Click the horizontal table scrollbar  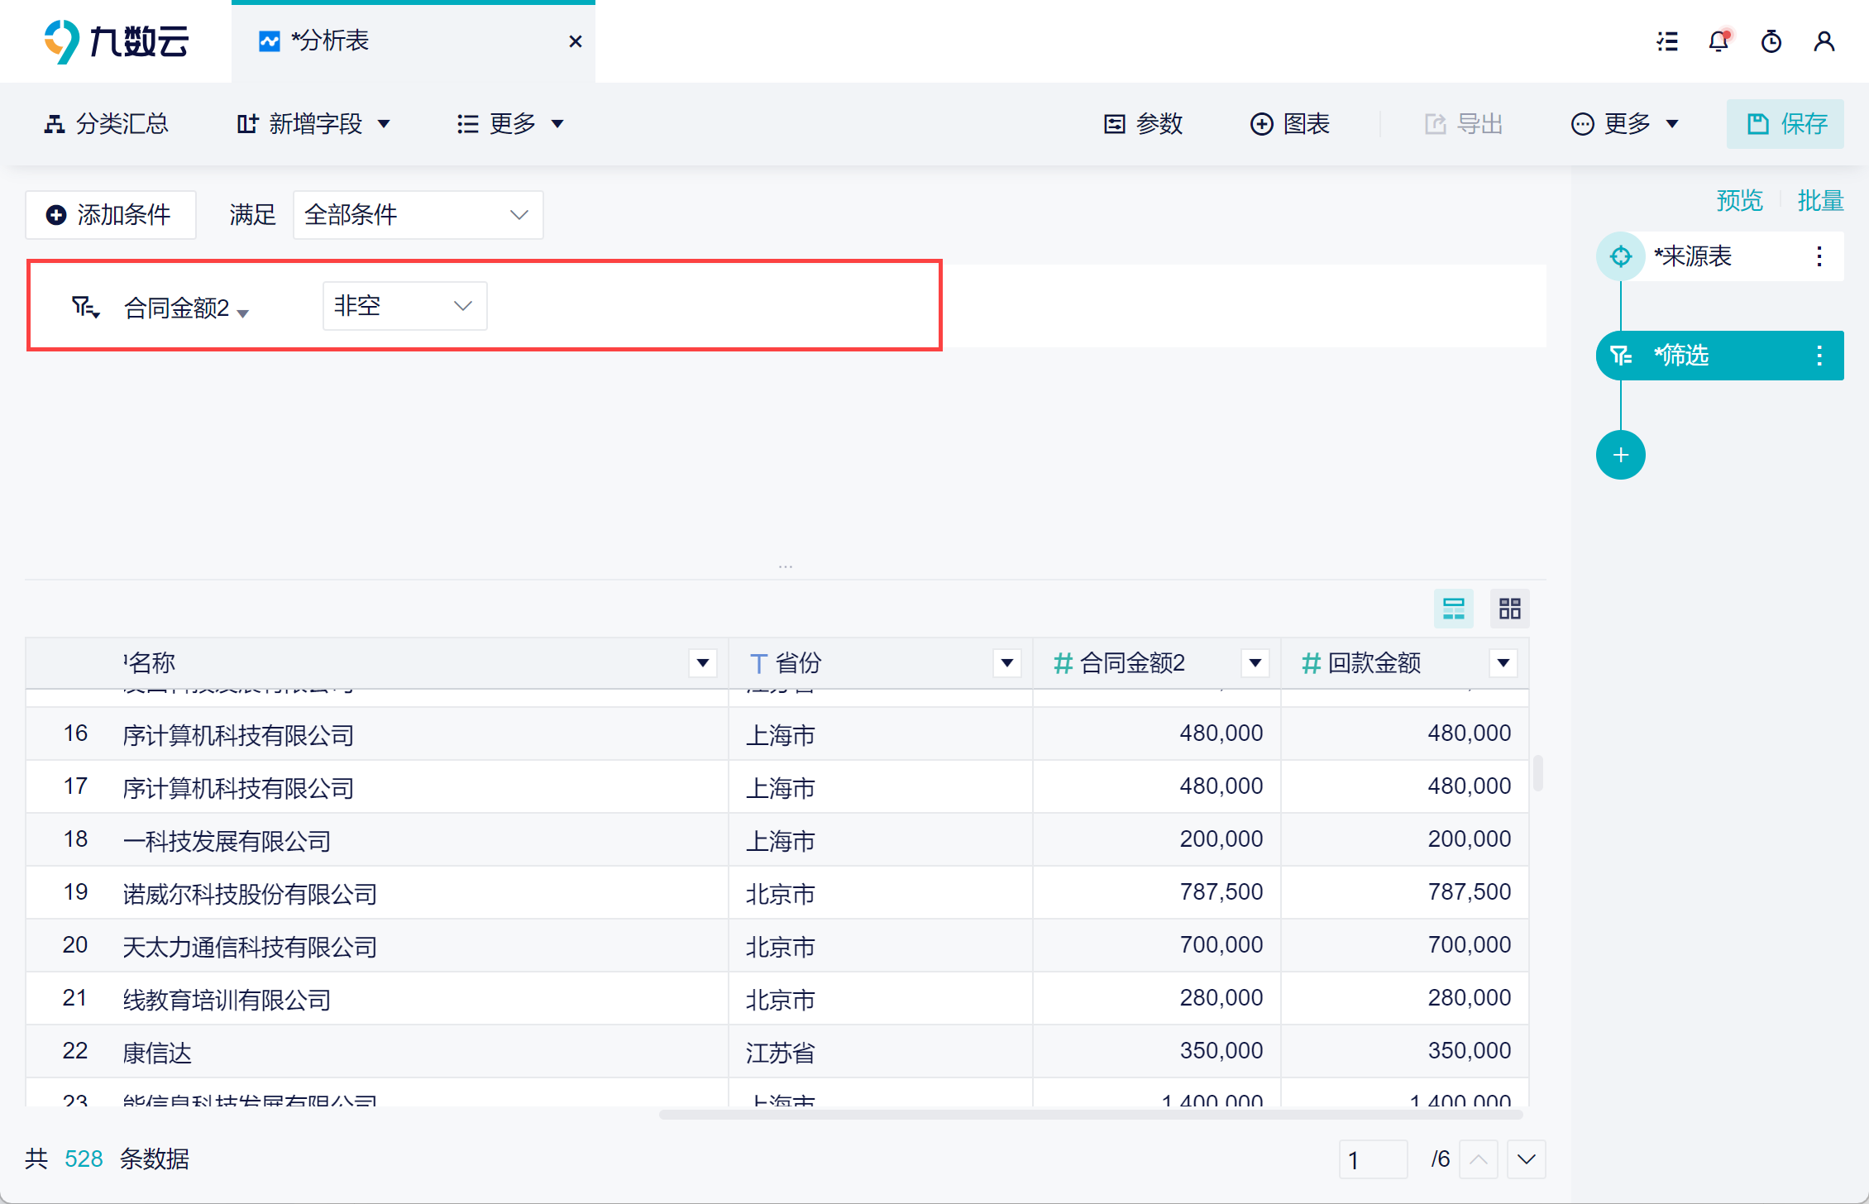(1090, 1115)
